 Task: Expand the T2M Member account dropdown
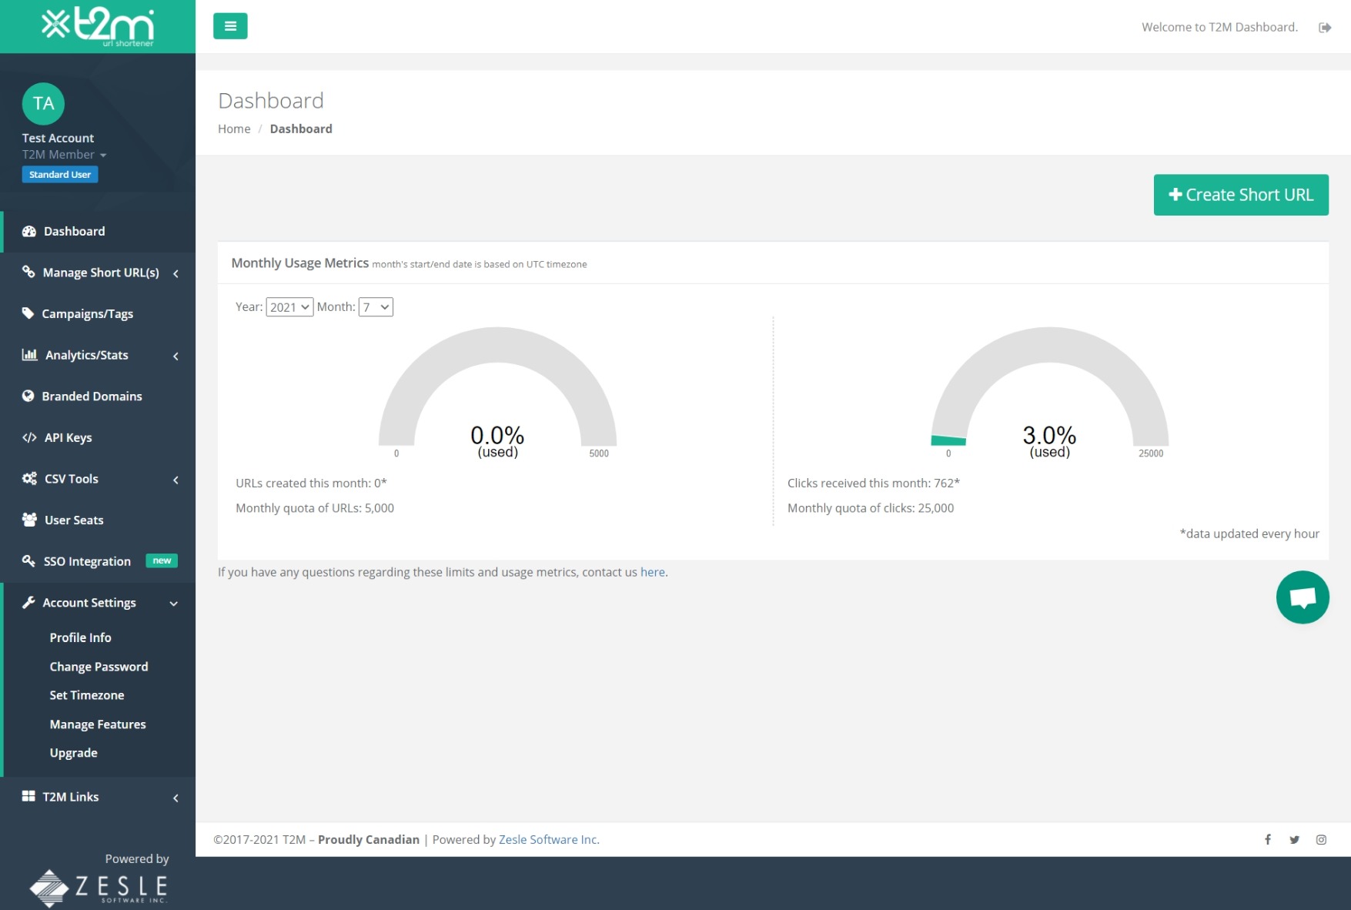point(64,155)
